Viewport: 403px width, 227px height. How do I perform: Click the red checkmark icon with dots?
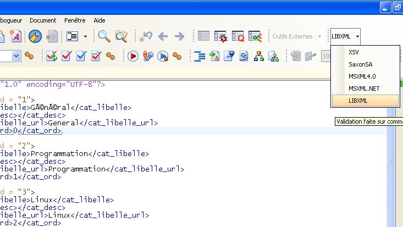pyautogui.click(x=96, y=56)
